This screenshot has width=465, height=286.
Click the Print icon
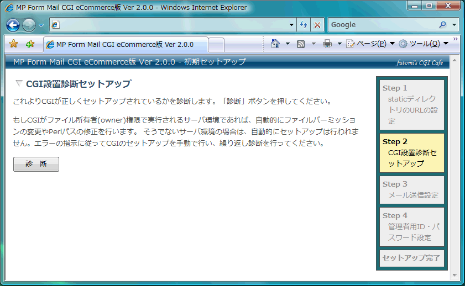click(x=327, y=44)
